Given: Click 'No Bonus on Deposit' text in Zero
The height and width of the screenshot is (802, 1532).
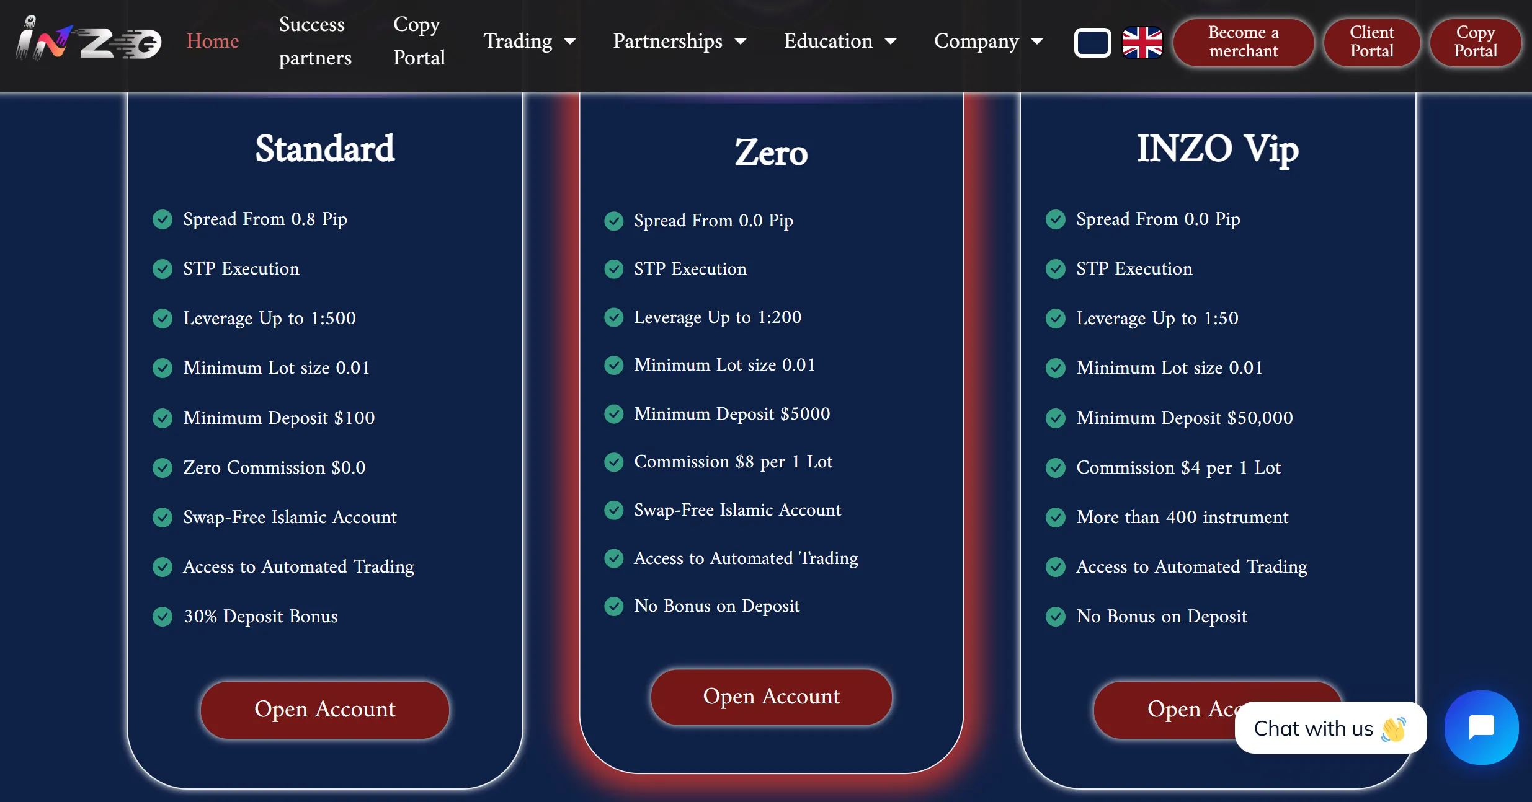Looking at the screenshot, I should pyautogui.click(x=716, y=606).
